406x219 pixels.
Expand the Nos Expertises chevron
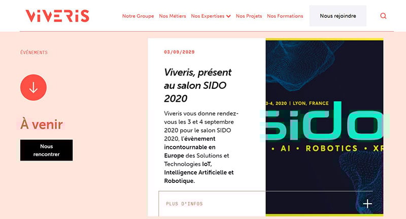pyautogui.click(x=228, y=16)
